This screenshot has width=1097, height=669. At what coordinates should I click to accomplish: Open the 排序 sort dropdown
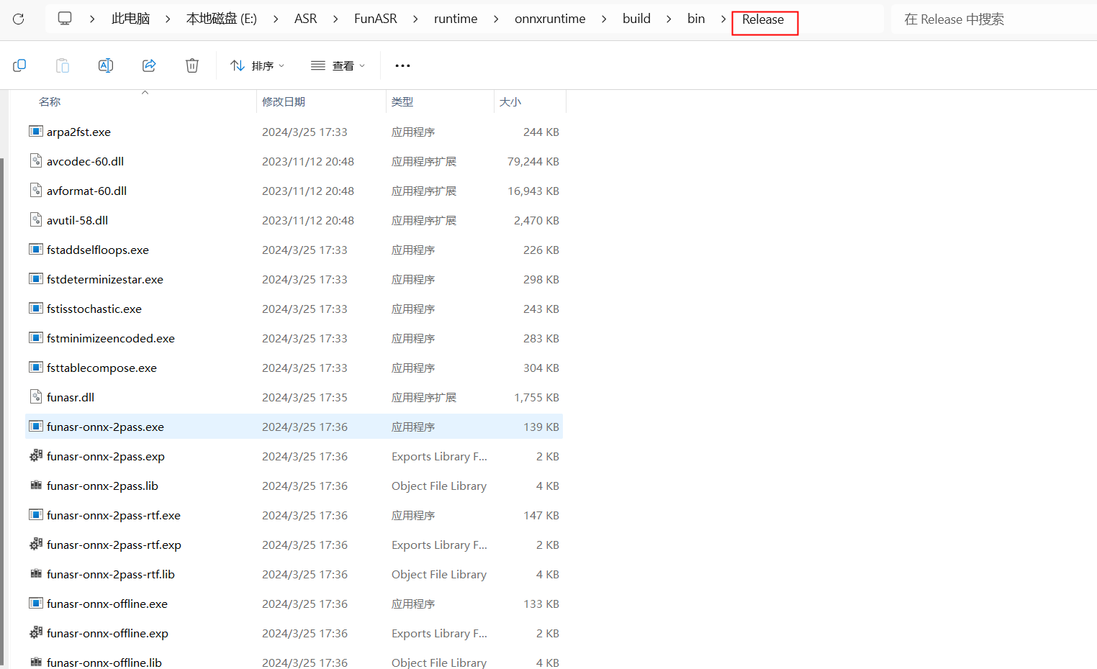(257, 65)
